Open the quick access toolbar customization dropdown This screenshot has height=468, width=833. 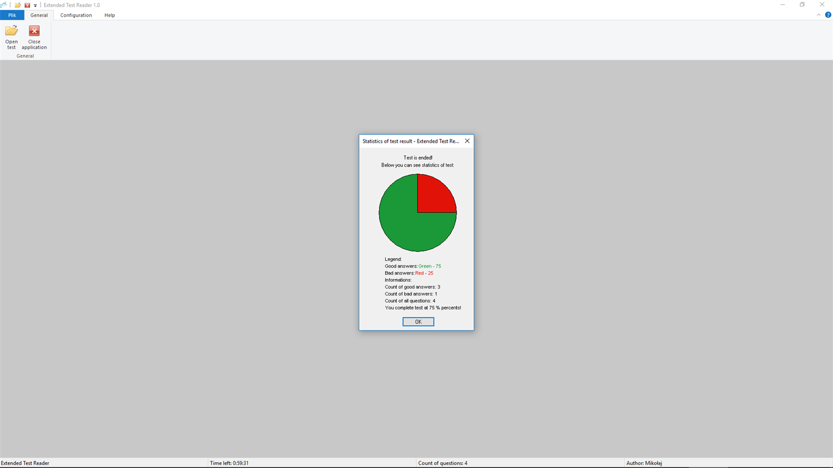click(34, 5)
